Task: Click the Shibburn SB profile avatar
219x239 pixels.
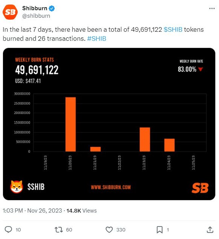Action: [x=10, y=12]
